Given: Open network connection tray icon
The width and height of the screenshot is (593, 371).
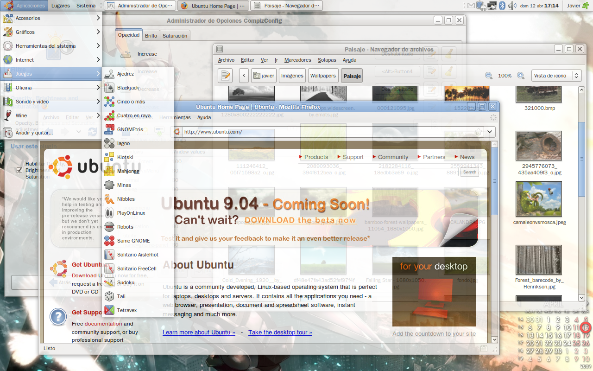Looking at the screenshot, I should (x=492, y=6).
